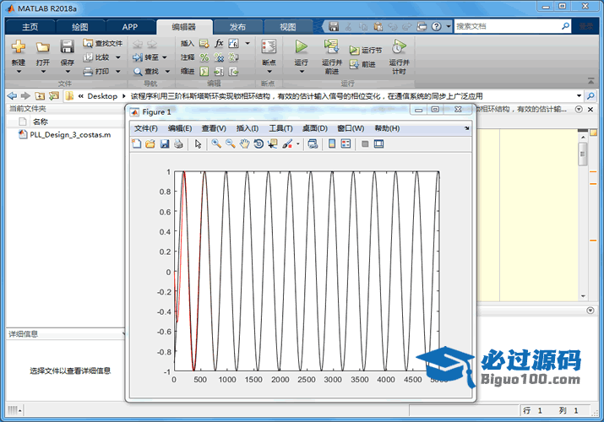Click the insert function fx icon

coord(219,43)
